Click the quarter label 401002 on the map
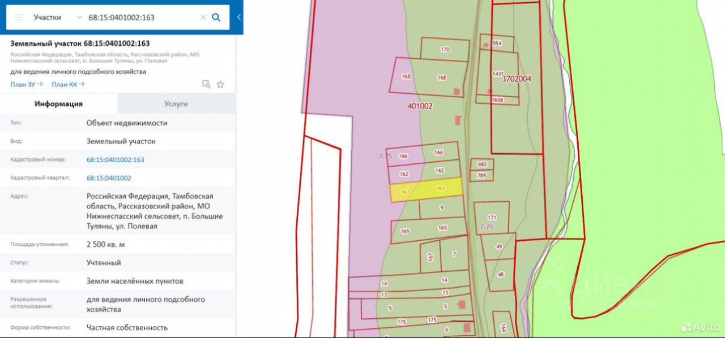The height and width of the screenshot is (338, 725). coord(420,106)
